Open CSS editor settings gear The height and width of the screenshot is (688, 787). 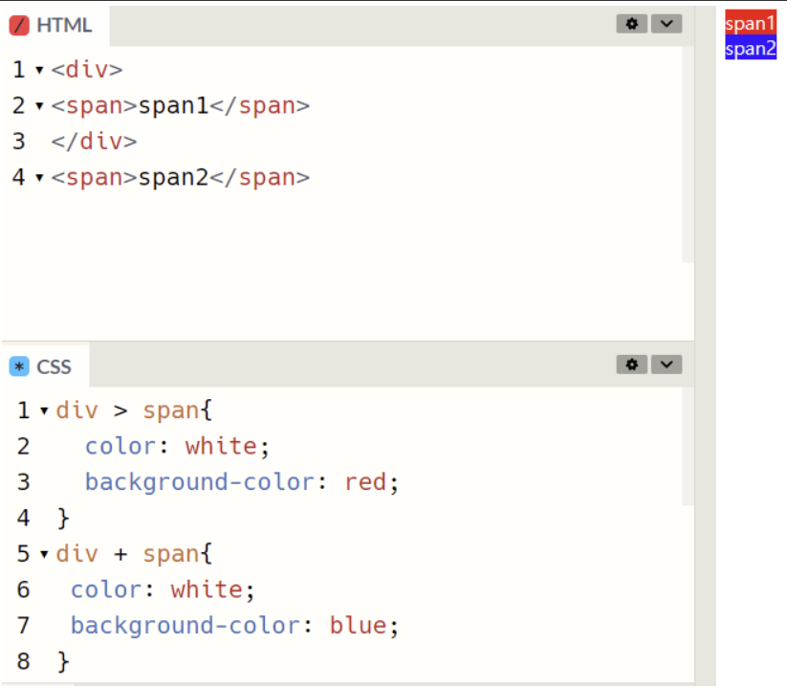631,365
